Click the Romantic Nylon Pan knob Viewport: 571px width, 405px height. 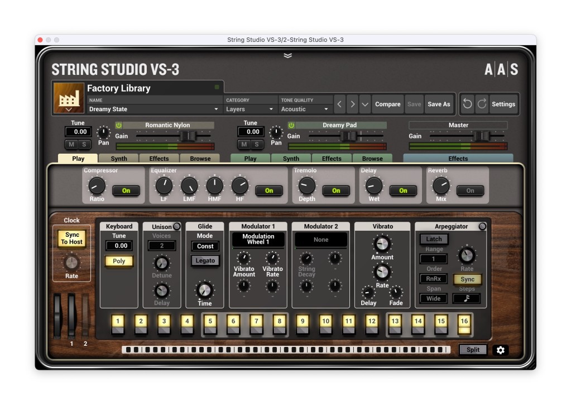click(103, 133)
